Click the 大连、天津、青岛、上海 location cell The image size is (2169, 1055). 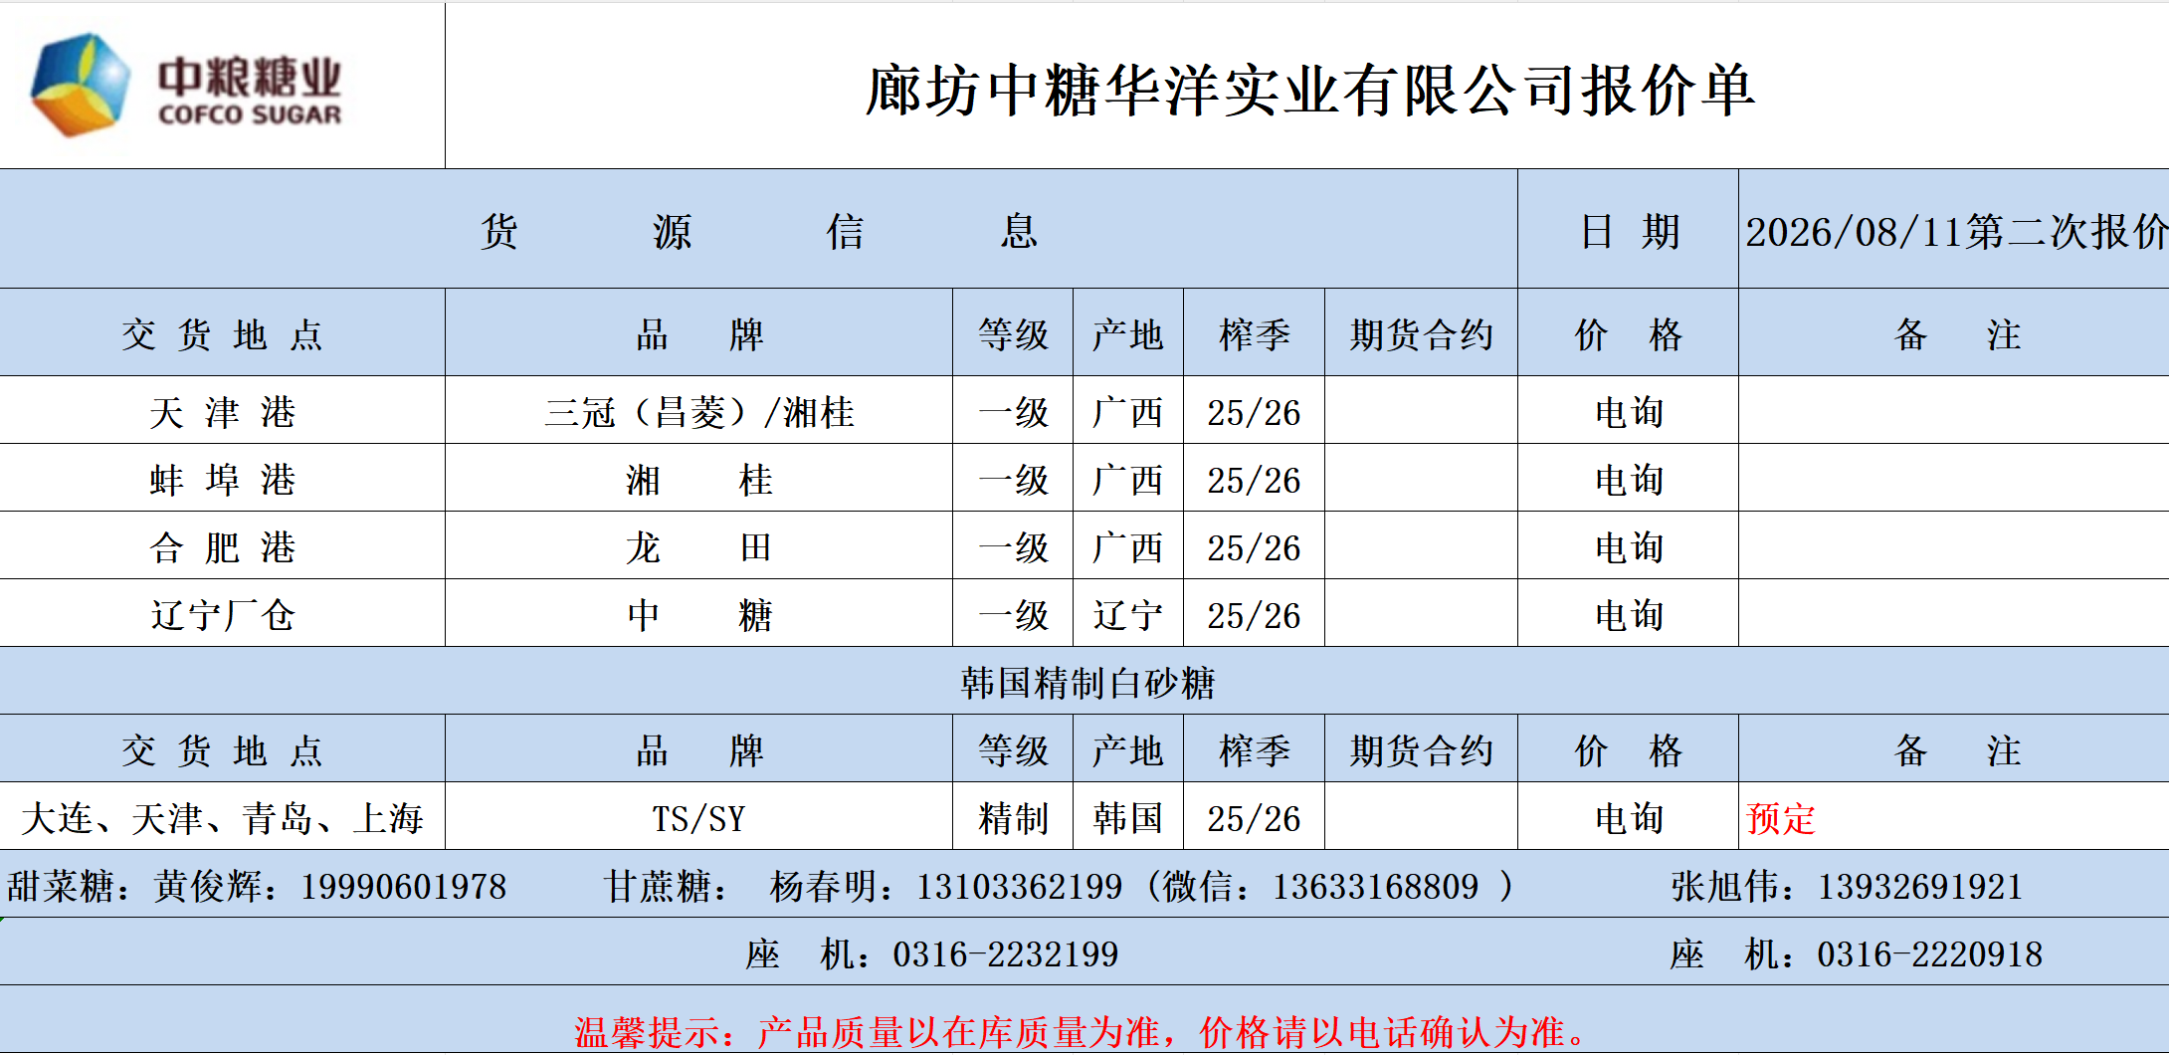[222, 818]
